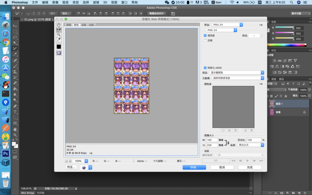Switch to the 四联 tab
The image size is (312, 195).
(x=91, y=25)
